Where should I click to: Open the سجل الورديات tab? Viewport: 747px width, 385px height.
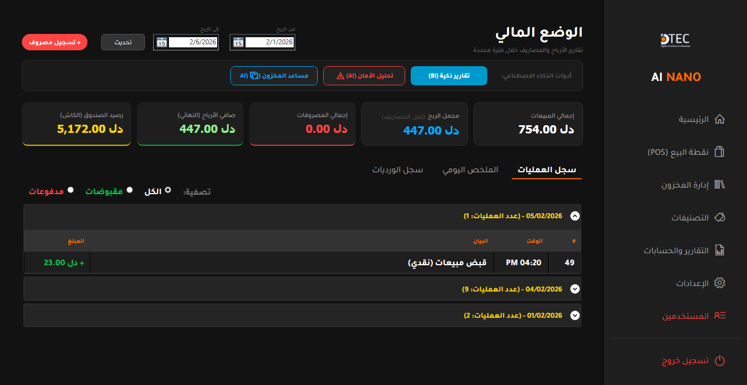pos(399,170)
